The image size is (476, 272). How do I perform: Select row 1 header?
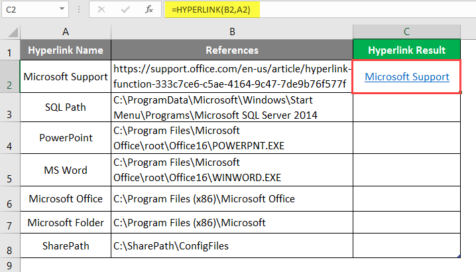[x=10, y=50]
